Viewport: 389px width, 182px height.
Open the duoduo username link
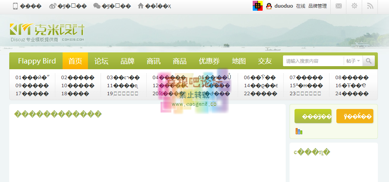[284, 6]
